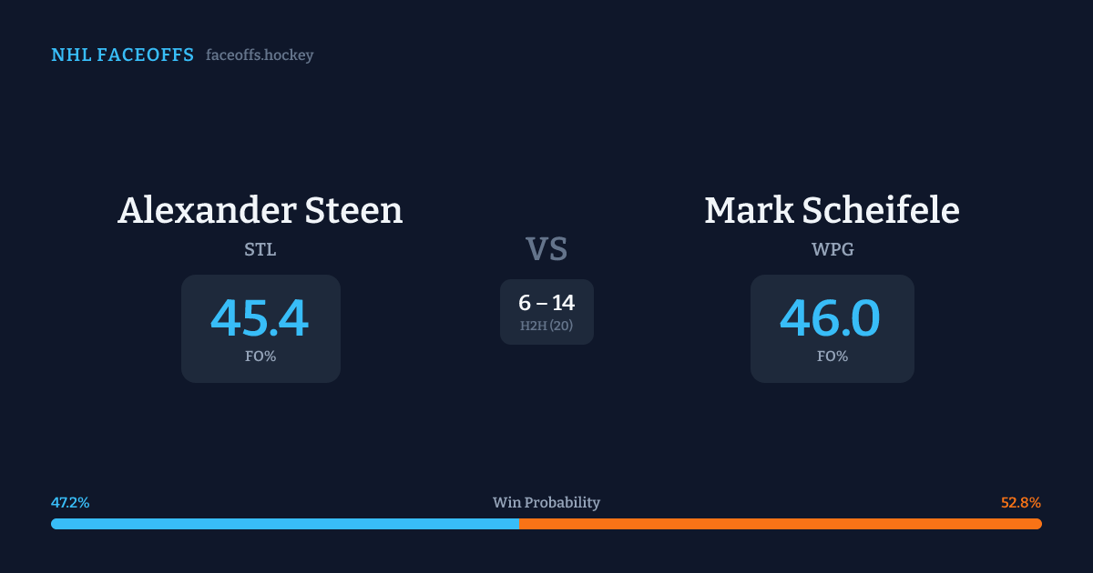Screen dimensions: 1093x573
Task: Click the NHL FACEOFFS brand title
Action: (122, 55)
